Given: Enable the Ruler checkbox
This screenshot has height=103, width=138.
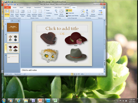Looking at the screenshot, I should click(45, 10).
